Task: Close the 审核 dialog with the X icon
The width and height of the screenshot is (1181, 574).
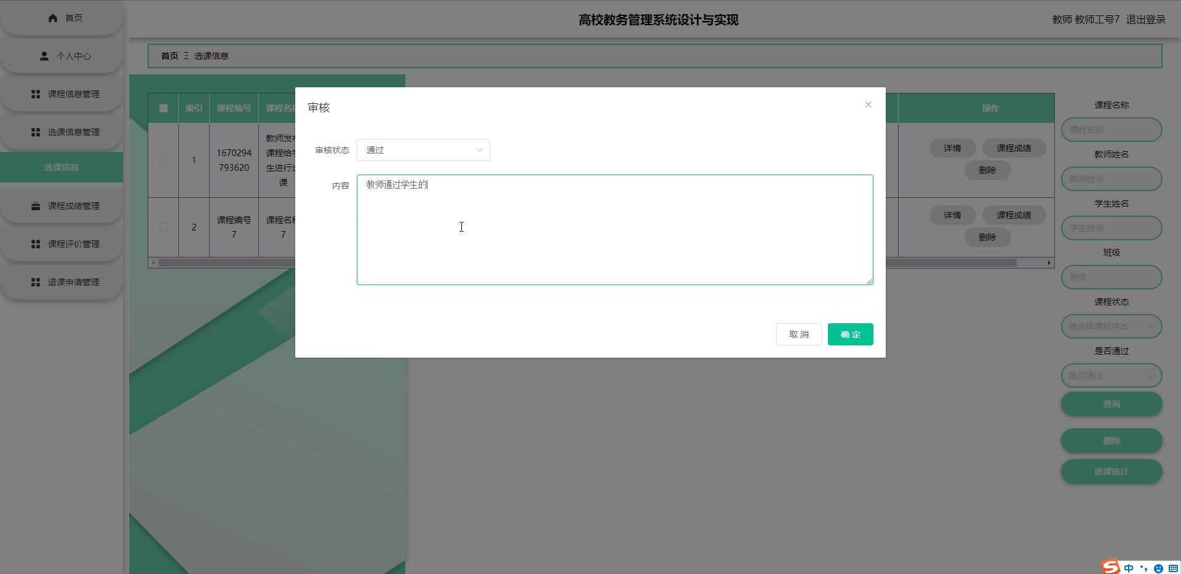Action: [869, 104]
